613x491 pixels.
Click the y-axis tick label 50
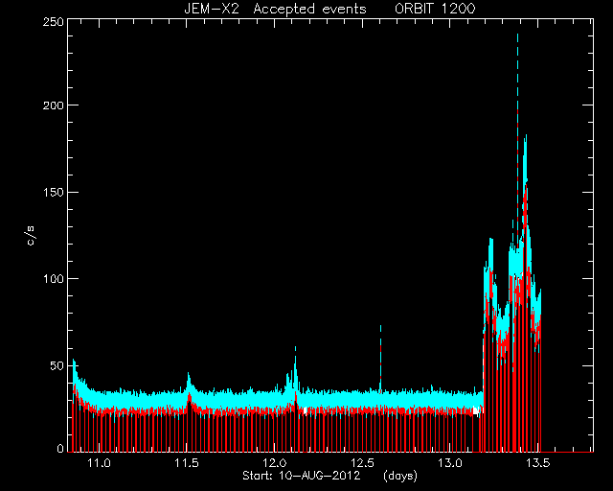pyautogui.click(x=57, y=365)
